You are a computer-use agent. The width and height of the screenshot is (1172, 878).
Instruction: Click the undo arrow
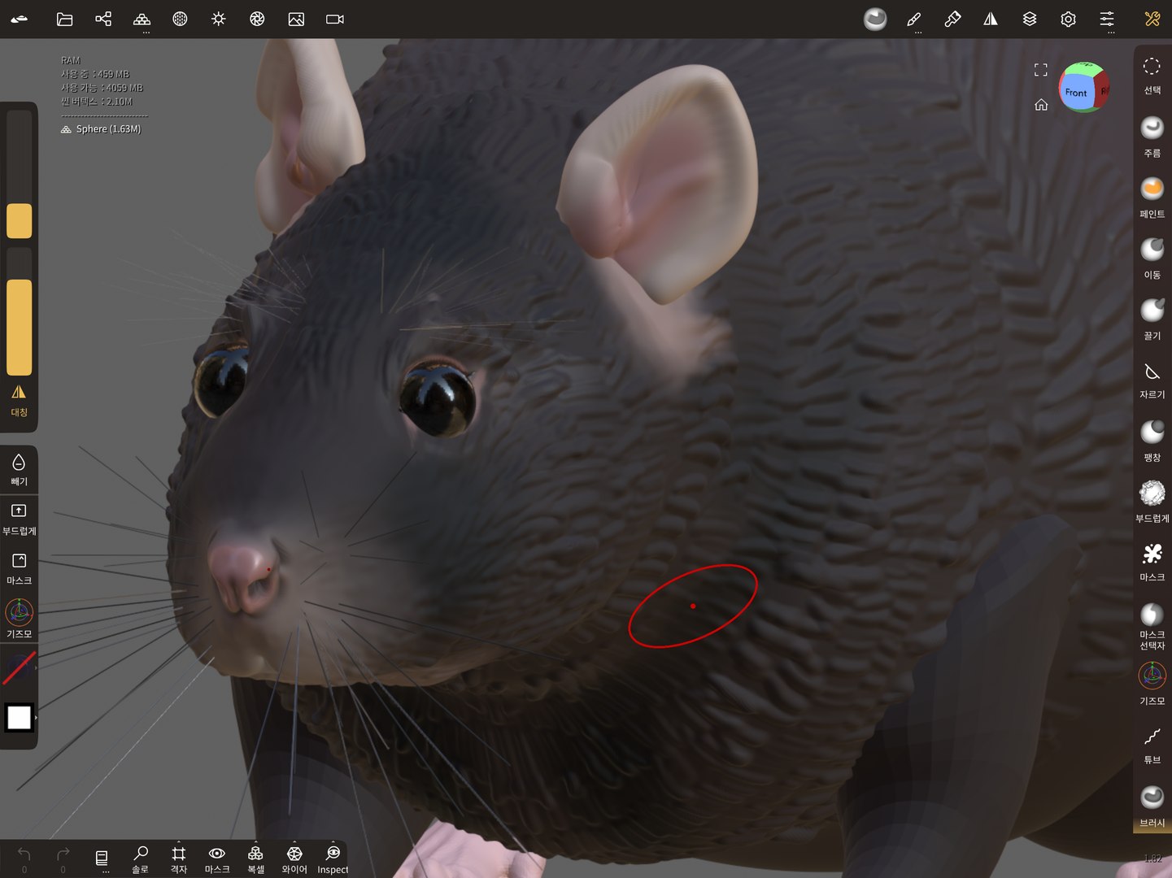pos(24,854)
